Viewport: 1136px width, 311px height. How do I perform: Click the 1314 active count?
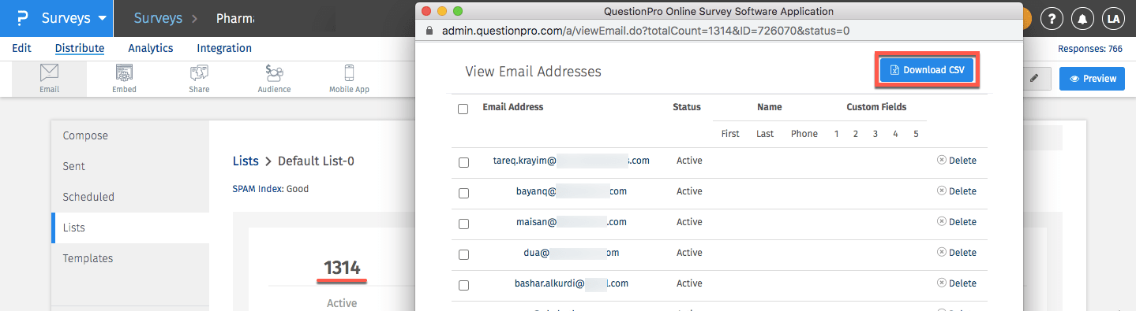pos(342,268)
